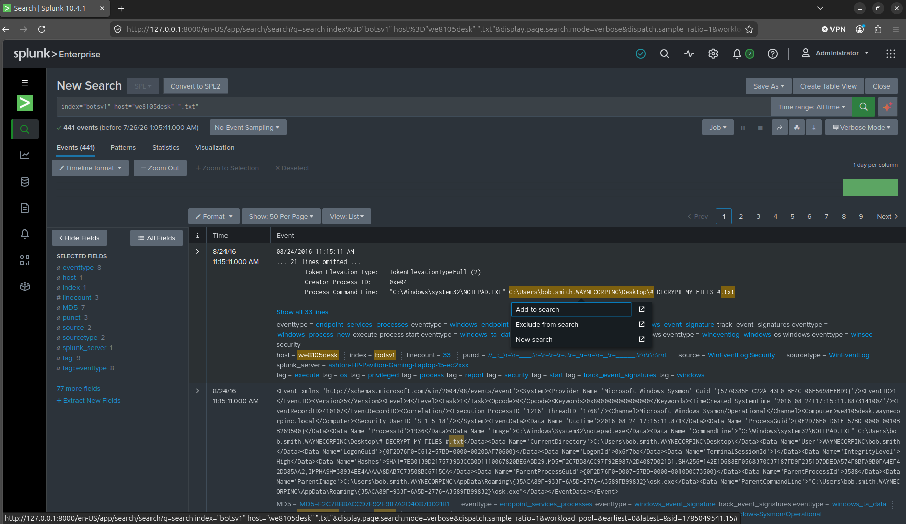Open the apps grid dots icon
906x524 pixels.
(x=891, y=54)
